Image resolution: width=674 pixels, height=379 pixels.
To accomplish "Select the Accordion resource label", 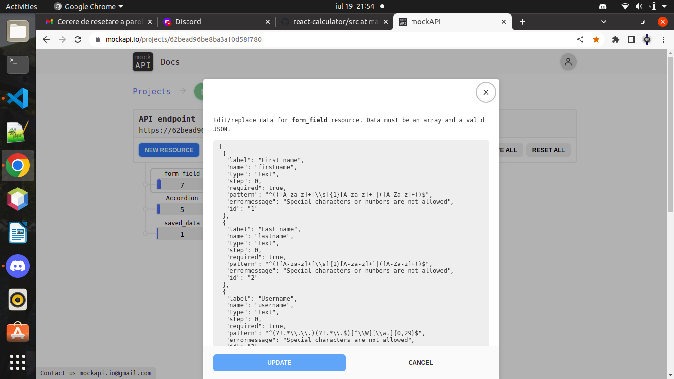I will pyautogui.click(x=182, y=198).
